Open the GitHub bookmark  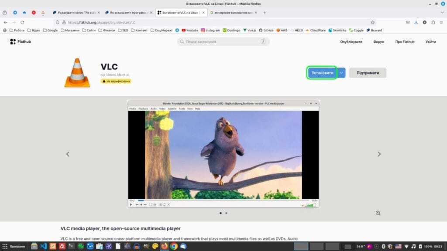266,31
